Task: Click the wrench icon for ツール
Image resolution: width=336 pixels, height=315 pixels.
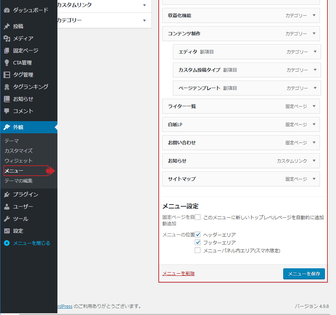Action: pyautogui.click(x=7, y=219)
